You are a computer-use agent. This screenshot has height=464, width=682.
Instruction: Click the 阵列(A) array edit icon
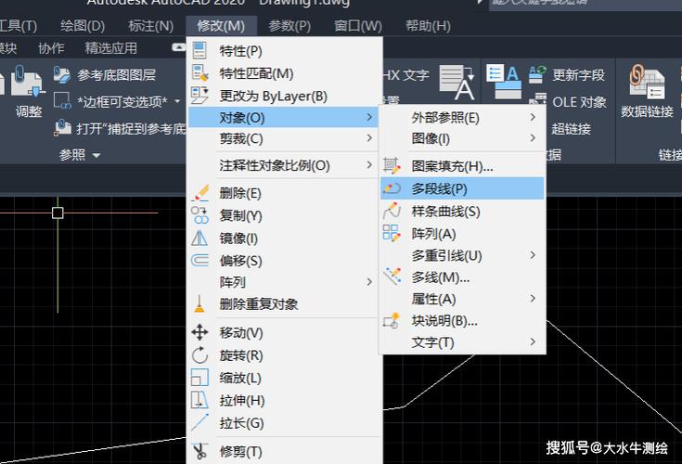(391, 233)
